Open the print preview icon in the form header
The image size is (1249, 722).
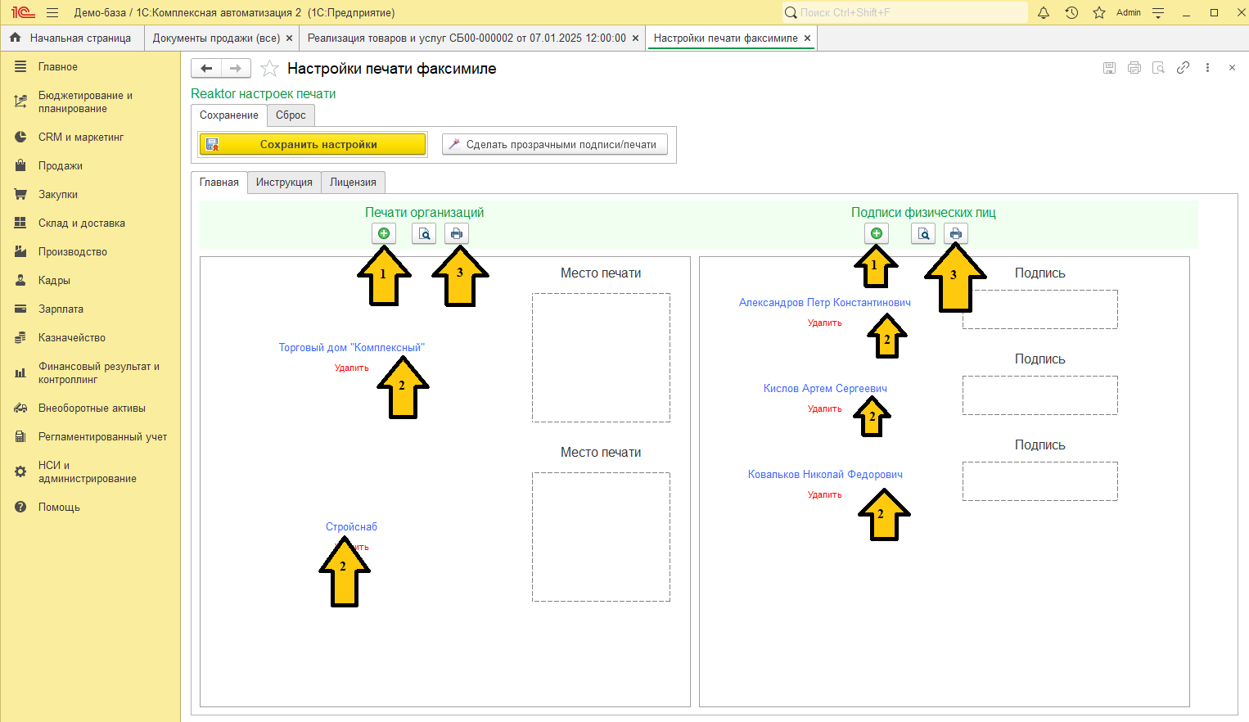pyautogui.click(x=1158, y=68)
